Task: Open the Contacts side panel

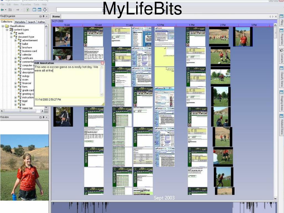Action: click(282, 56)
